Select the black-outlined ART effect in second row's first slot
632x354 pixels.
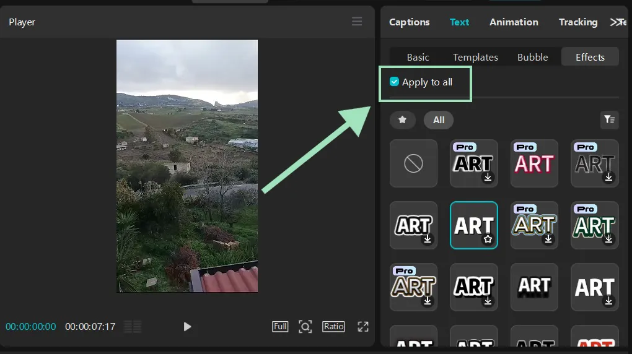(x=413, y=225)
